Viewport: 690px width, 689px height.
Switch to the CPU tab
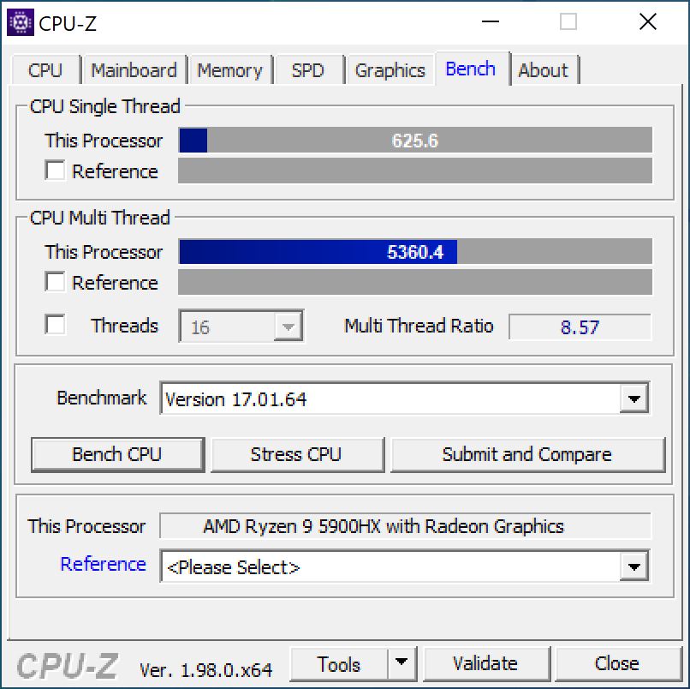45,70
